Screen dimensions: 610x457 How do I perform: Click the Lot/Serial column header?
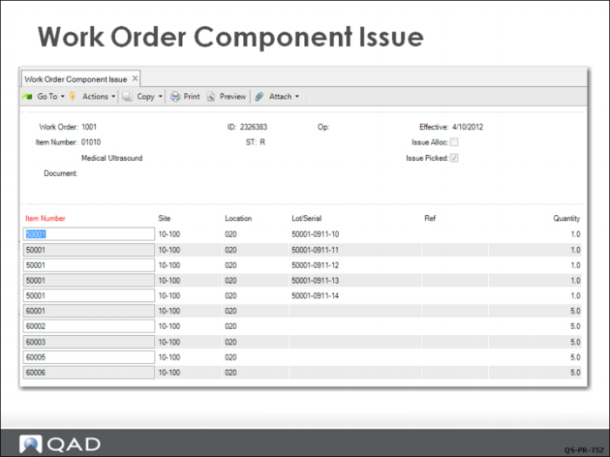pyautogui.click(x=307, y=218)
